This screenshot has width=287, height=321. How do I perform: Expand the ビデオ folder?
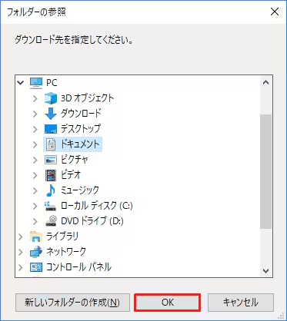(35, 175)
